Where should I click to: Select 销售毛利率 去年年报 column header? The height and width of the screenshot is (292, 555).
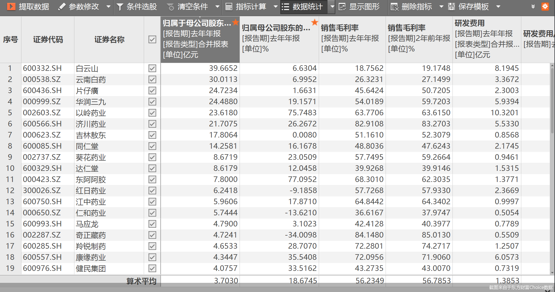click(352, 39)
